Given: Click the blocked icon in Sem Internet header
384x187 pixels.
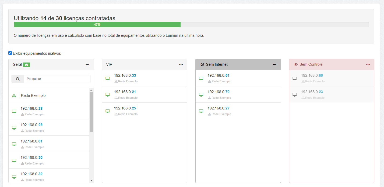Looking at the screenshot, I should [202, 64].
